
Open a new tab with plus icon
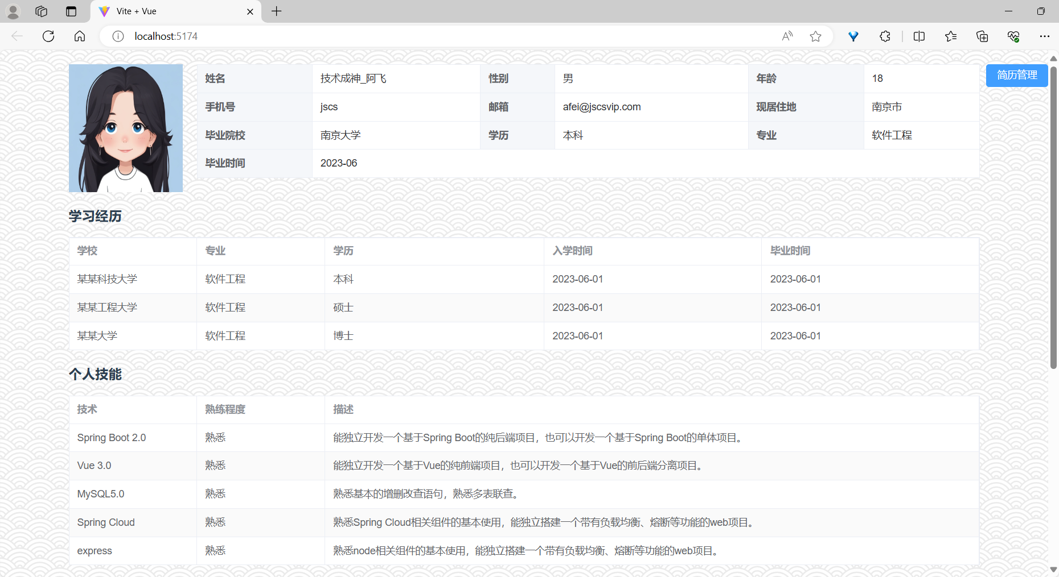point(277,11)
